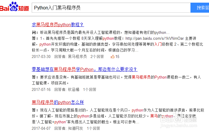Click the question snippet starting 听说黑马程序员是国内最先

105,33
